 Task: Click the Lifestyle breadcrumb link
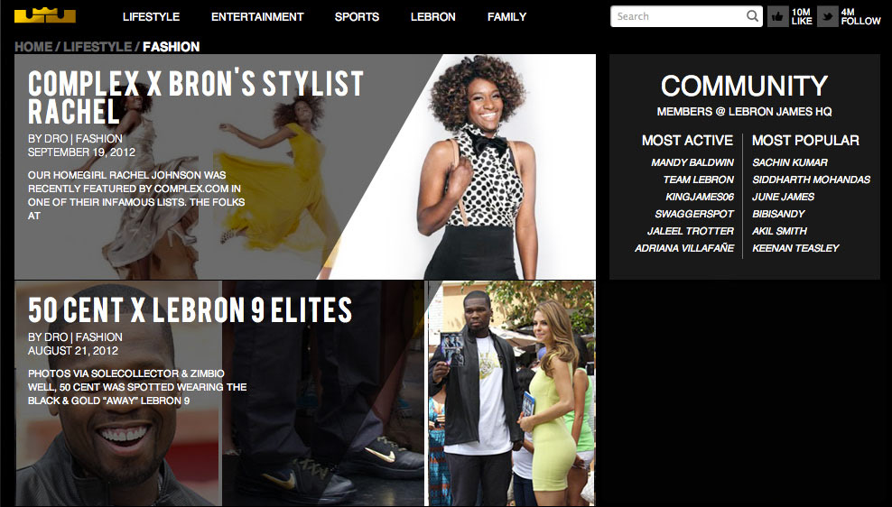pos(98,47)
